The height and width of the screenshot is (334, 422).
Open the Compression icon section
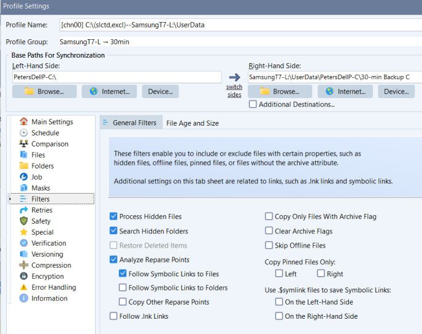(24, 265)
